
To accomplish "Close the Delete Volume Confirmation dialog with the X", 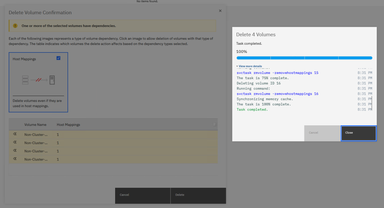I will pos(220,11).
